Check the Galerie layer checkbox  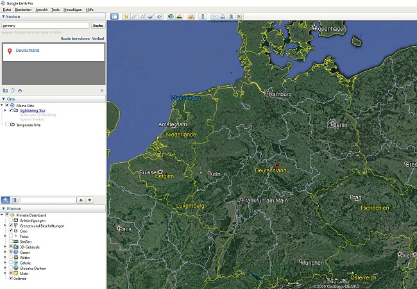pyautogui.click(x=11, y=263)
